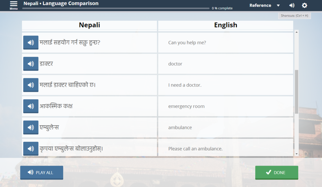Play audio for 'Can you help me?' phrase

pyautogui.click(x=31, y=42)
